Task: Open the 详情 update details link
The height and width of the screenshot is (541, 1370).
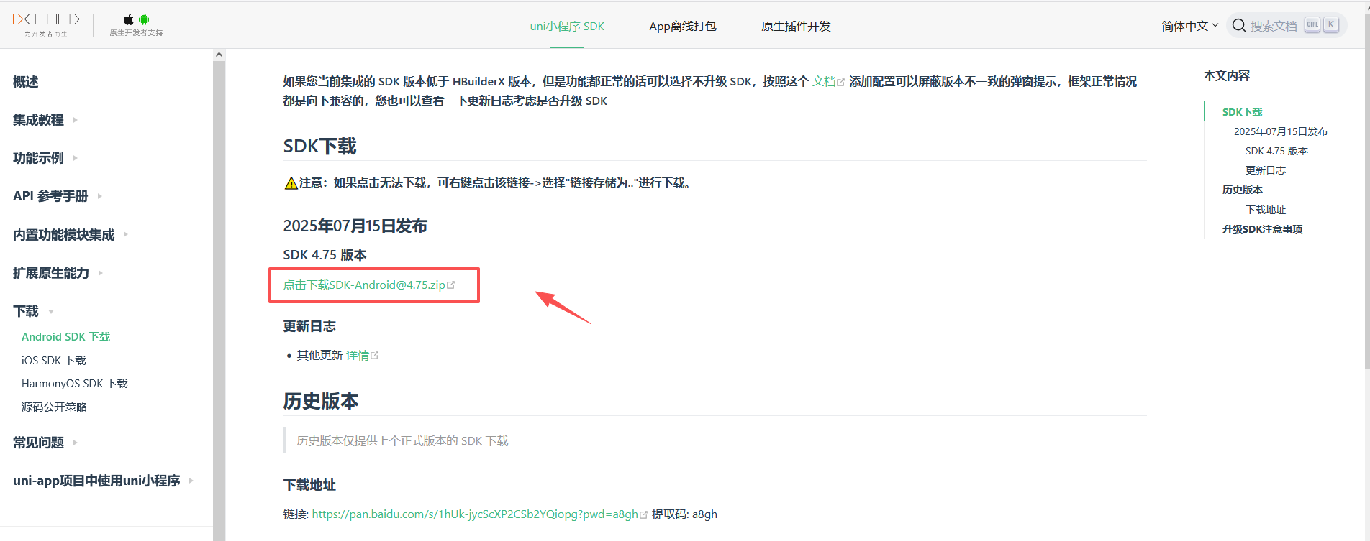Action: tap(358, 356)
